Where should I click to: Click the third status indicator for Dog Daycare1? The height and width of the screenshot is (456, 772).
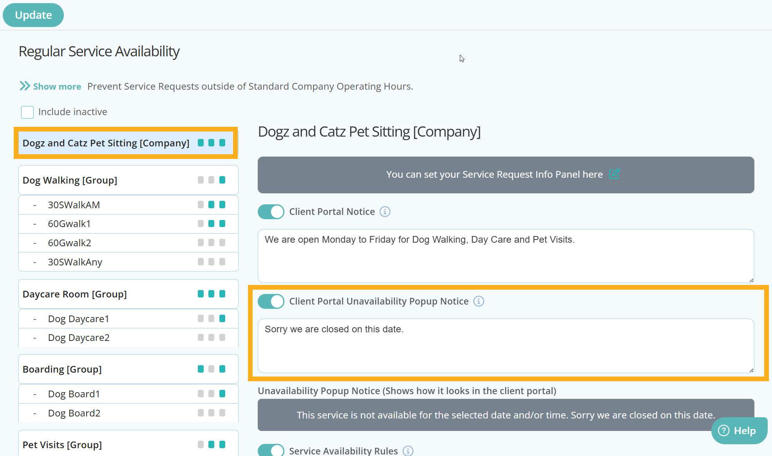coord(222,319)
